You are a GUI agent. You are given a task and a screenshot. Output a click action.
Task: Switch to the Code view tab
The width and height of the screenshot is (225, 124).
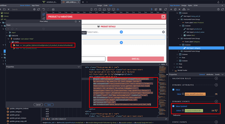pyautogui.click(x=105, y=6)
